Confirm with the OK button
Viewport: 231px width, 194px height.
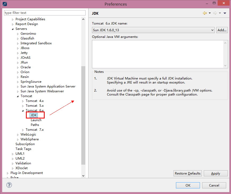[188, 185]
